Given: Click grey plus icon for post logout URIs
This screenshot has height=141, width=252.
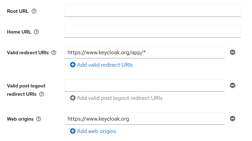Looking at the screenshot, I should pyautogui.click(x=73, y=98).
